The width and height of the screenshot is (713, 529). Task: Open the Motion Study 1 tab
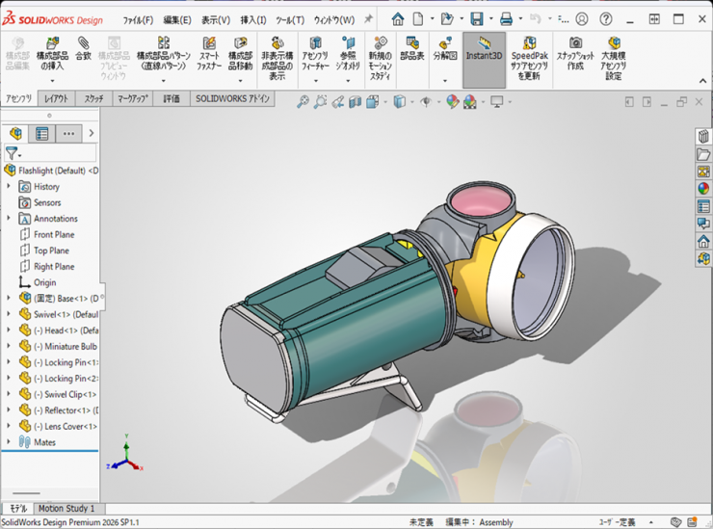pyautogui.click(x=66, y=508)
